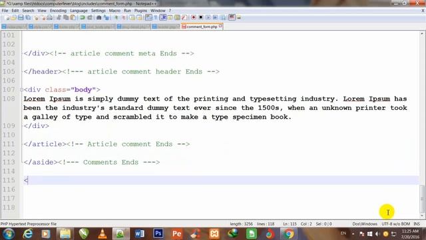This screenshot has width=426, height=240.
Task: Undo last edit with green arrow icon
Action: (83, 17)
